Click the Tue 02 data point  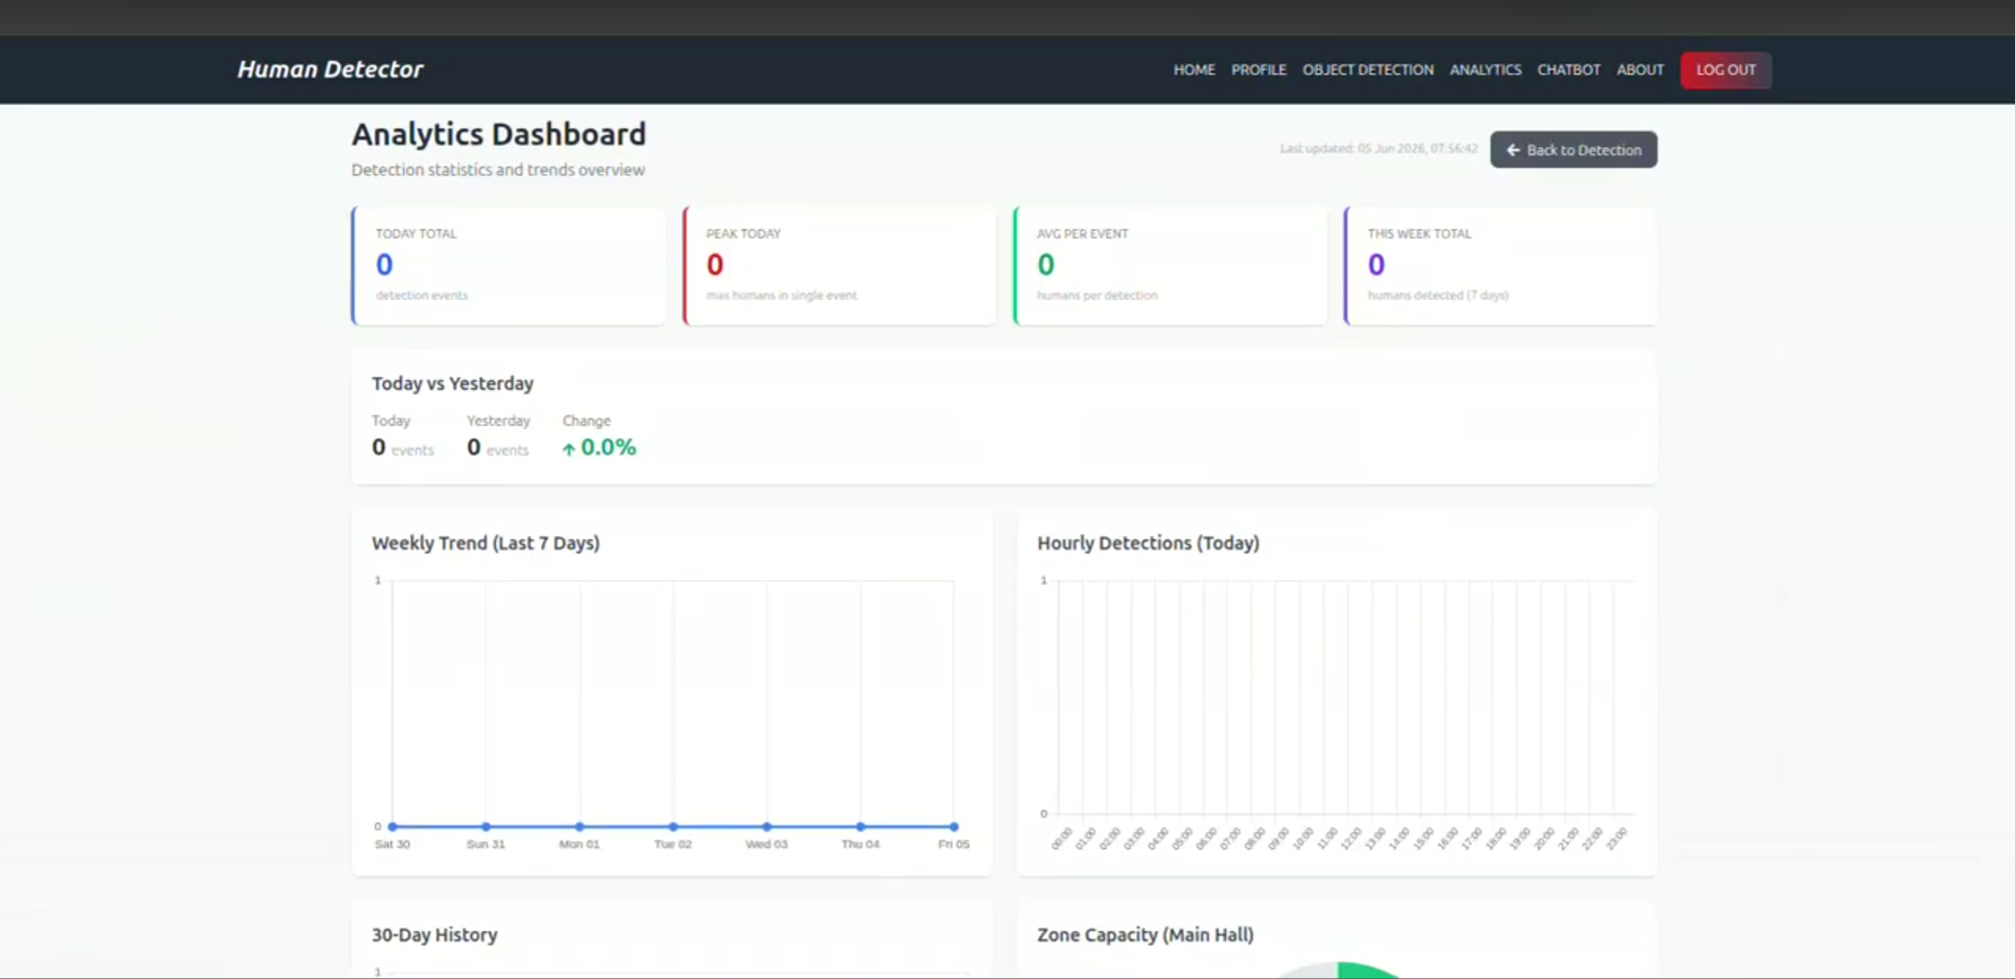click(x=674, y=827)
